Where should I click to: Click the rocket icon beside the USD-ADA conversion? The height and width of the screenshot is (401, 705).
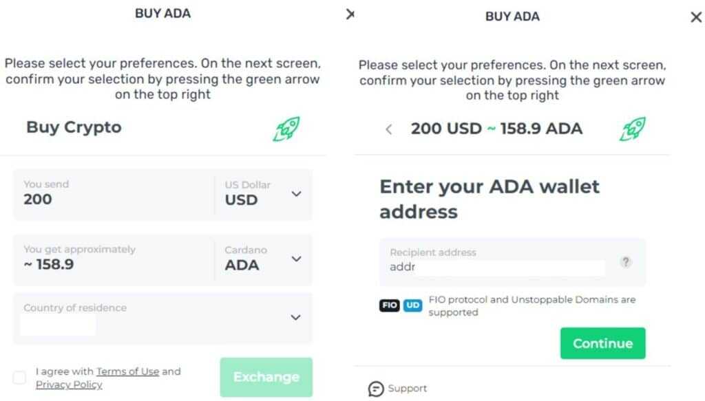631,129
